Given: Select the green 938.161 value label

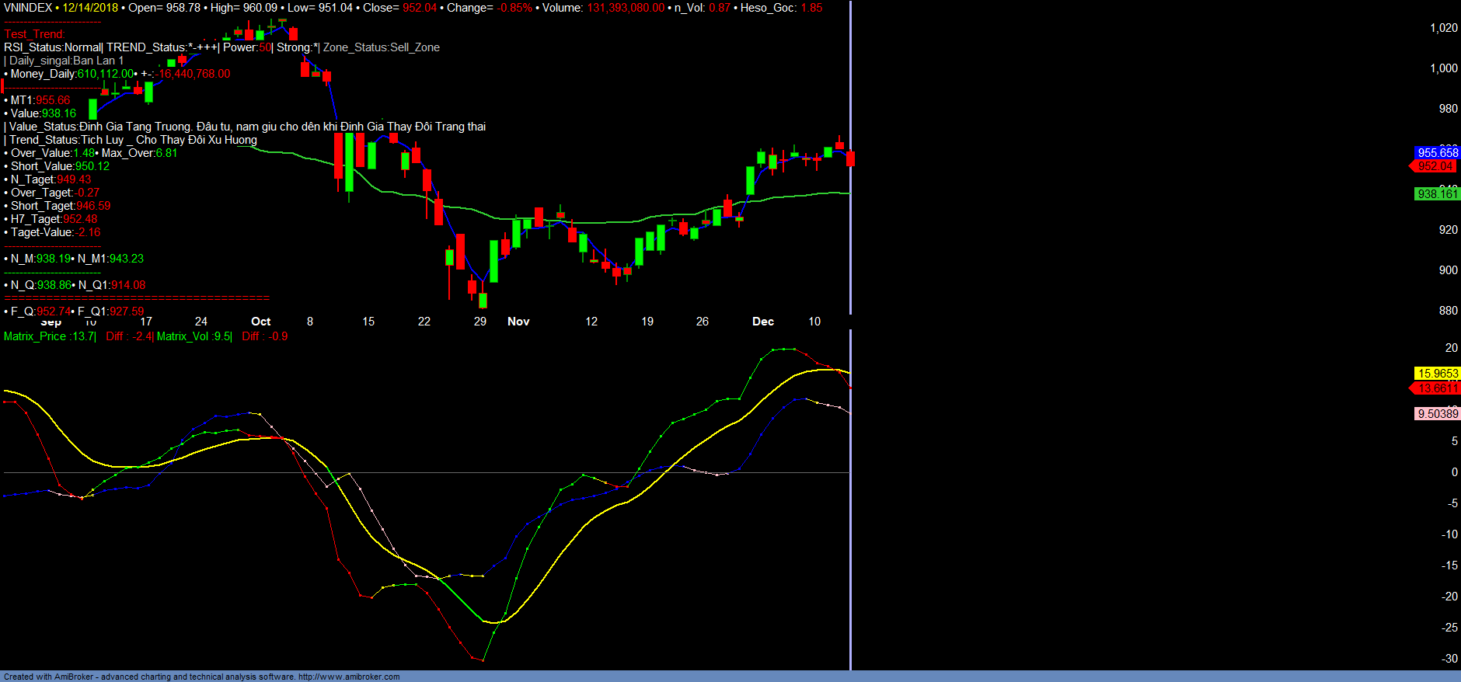Looking at the screenshot, I should coord(1437,194).
